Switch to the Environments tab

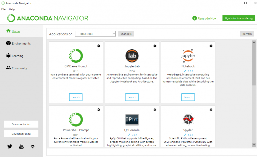coord(21,43)
